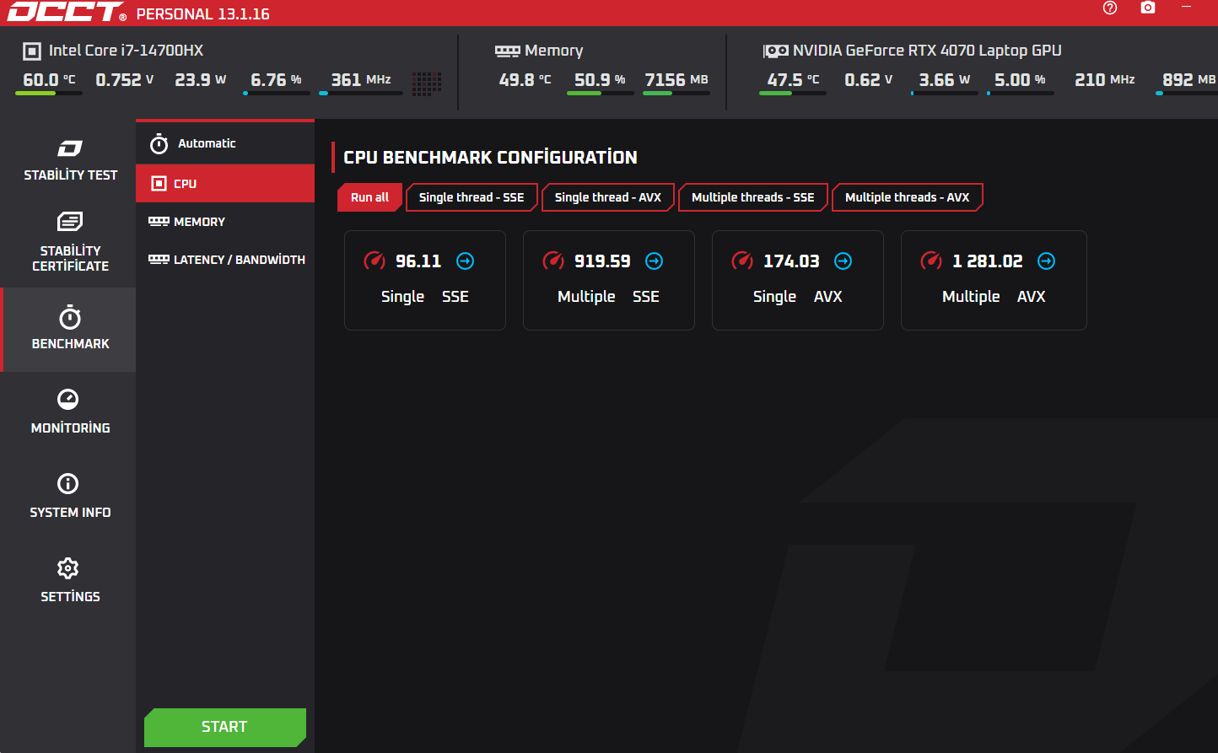Open the Settings gear section
Screen dimensions: 1218x753
[70, 581]
